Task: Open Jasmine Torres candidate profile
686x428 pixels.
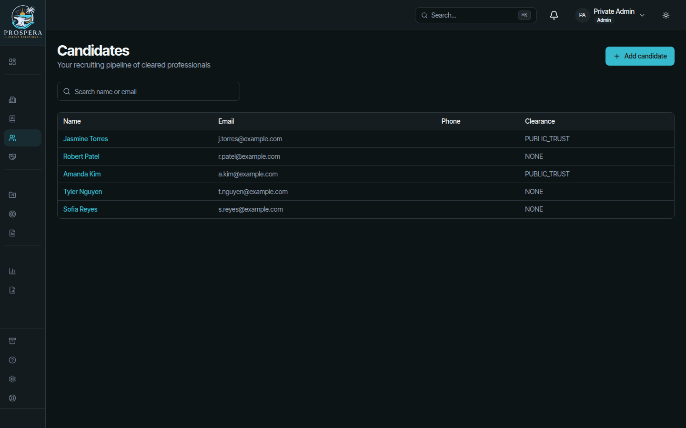Action: click(86, 139)
